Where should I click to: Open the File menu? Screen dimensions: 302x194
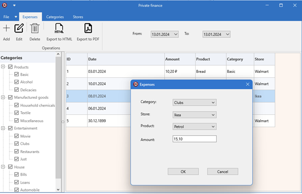6,17
